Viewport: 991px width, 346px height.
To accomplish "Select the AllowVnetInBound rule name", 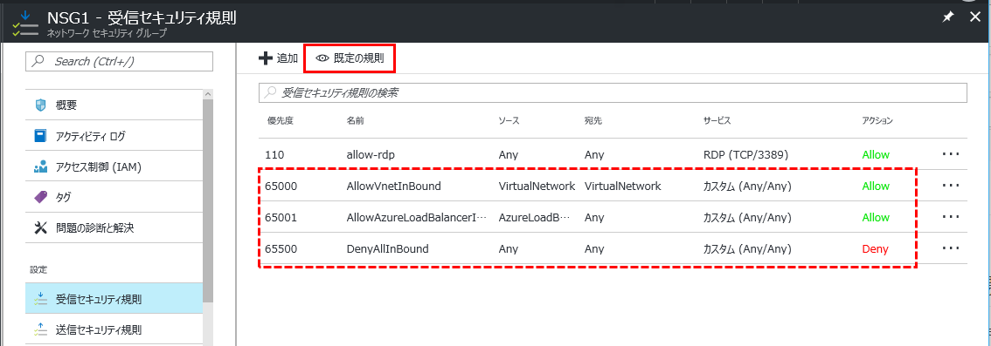I will coord(394,187).
